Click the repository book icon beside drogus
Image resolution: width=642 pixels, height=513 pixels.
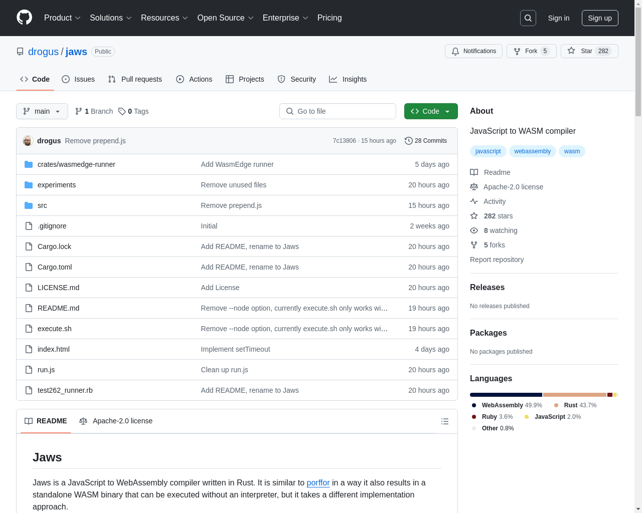click(20, 52)
